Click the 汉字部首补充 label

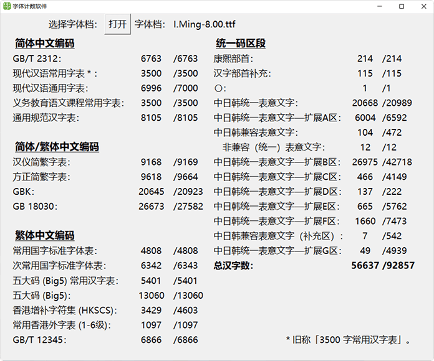(242, 73)
